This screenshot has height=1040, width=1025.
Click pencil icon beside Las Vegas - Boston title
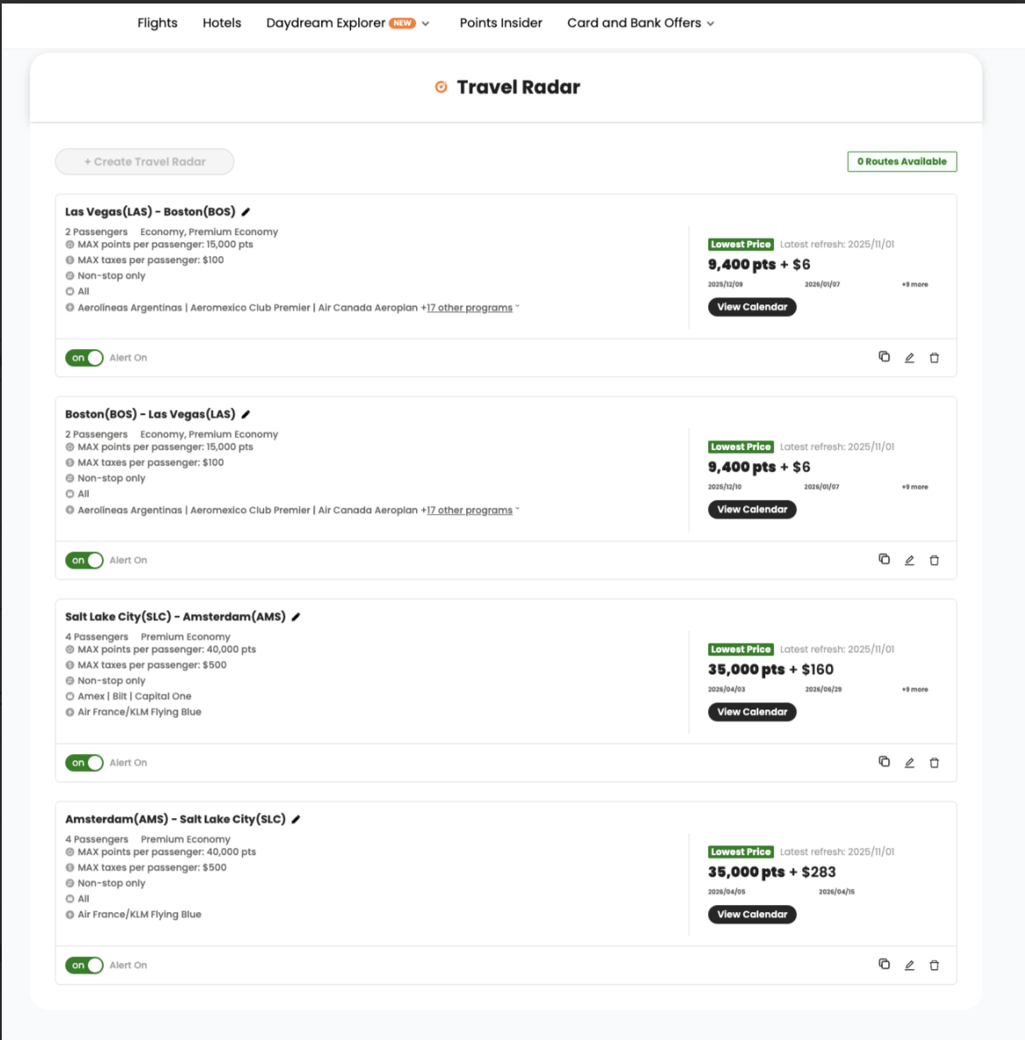(246, 212)
